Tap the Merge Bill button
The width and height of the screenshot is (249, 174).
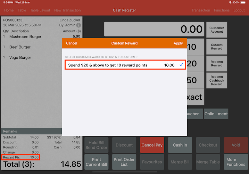[x=180, y=162]
